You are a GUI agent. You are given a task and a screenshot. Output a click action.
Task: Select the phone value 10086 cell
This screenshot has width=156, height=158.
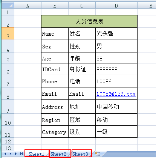(x=116, y=81)
